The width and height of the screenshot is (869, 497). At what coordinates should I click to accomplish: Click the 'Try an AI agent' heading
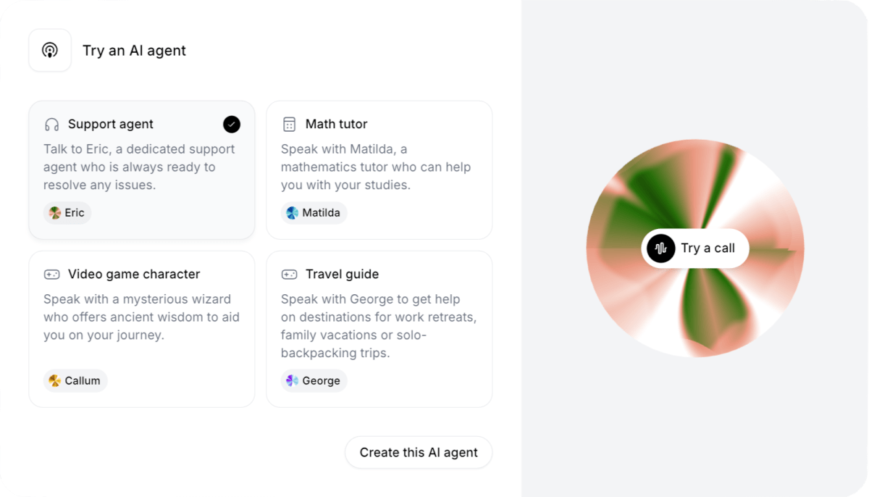[134, 50]
